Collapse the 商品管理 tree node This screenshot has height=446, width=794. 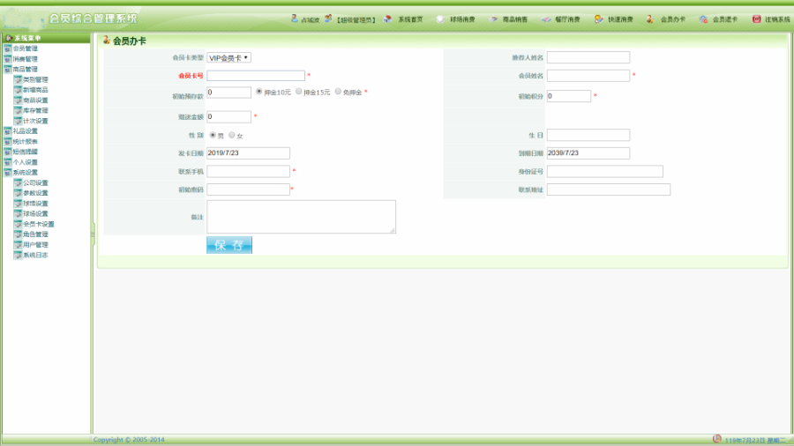pyautogui.click(x=8, y=69)
